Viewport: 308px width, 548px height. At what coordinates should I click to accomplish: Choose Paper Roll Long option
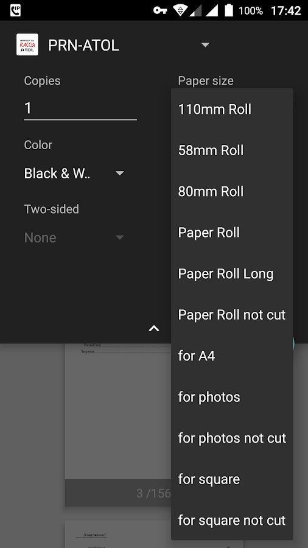[232, 273]
